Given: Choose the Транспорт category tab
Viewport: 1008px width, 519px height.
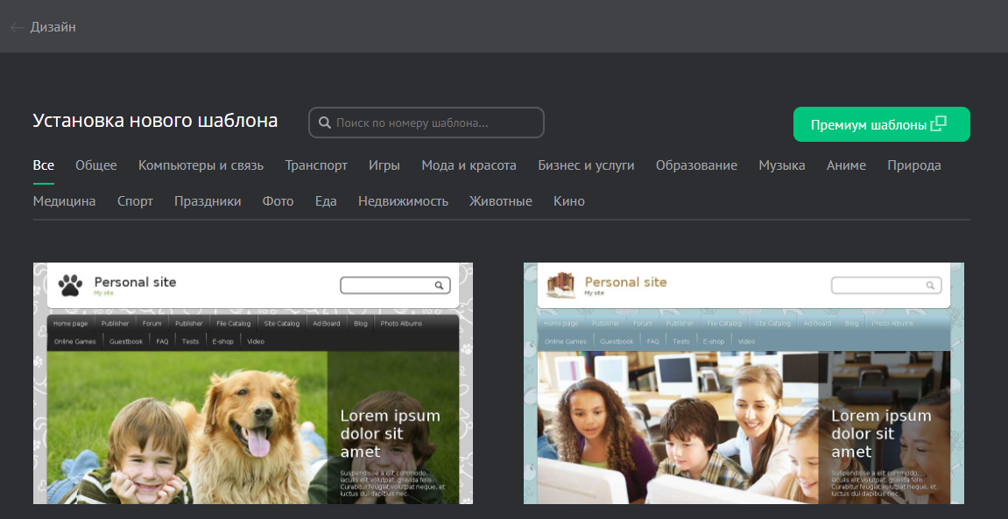Looking at the screenshot, I should pyautogui.click(x=316, y=165).
